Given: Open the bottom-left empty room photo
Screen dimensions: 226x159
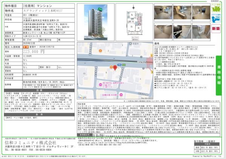Looking at the screenshot, I should coord(163,32).
